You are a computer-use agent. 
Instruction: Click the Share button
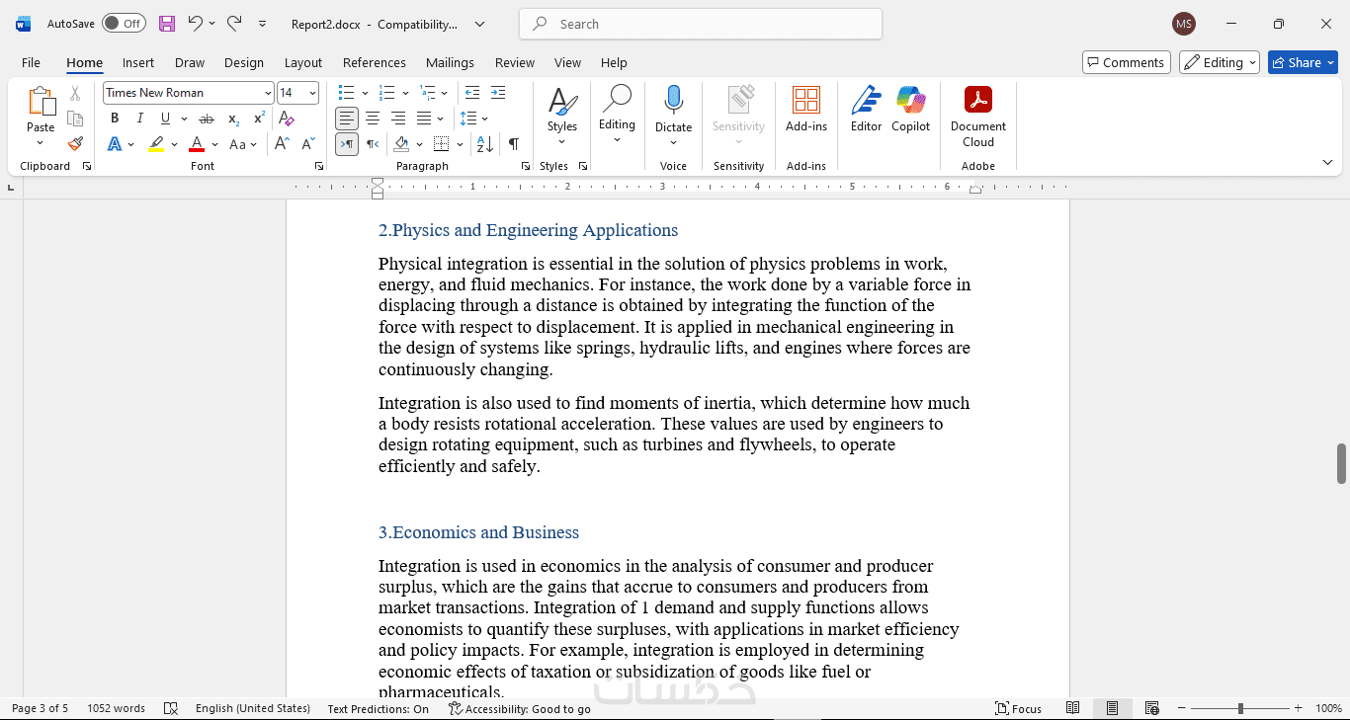(1303, 62)
